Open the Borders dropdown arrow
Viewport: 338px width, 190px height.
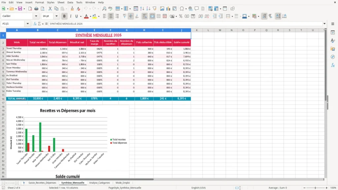[232, 16]
